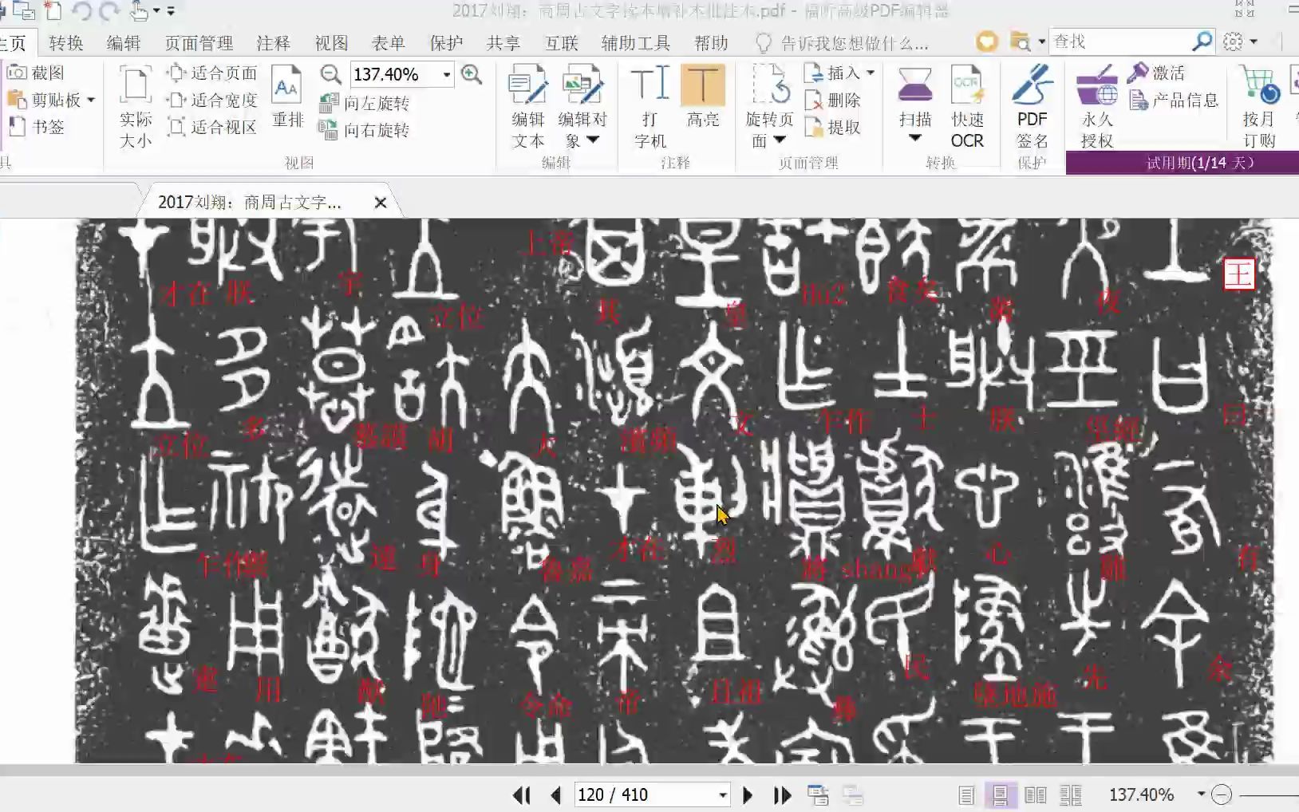The width and height of the screenshot is (1299, 812).
Task: Click the Undo arrow in quick access toolbar
Action: pos(81,11)
